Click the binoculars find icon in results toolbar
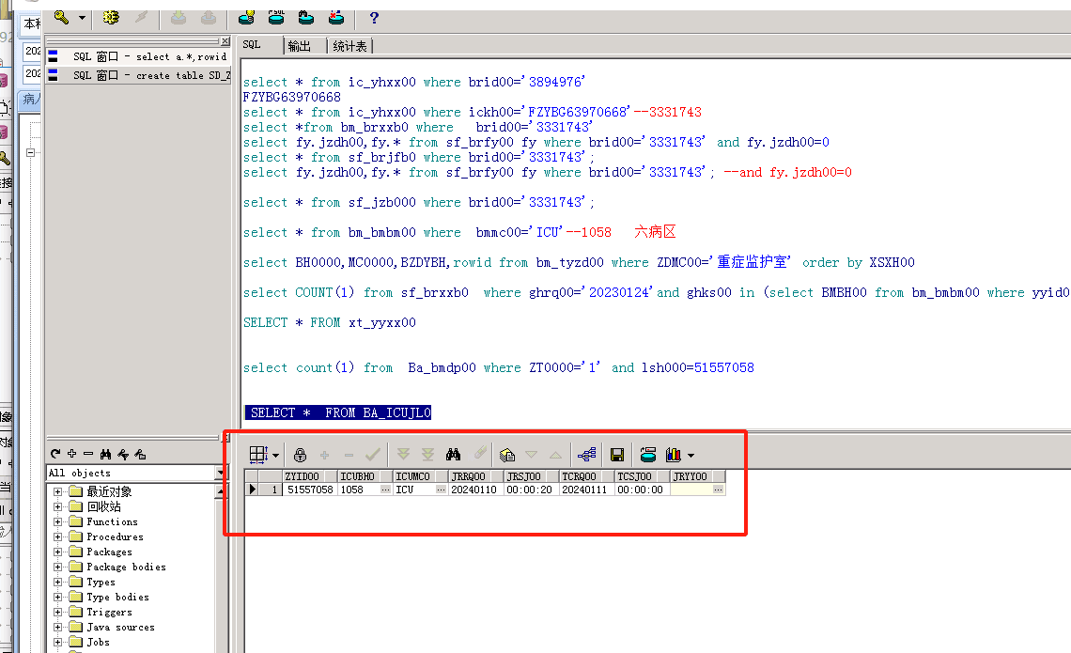 click(x=453, y=455)
